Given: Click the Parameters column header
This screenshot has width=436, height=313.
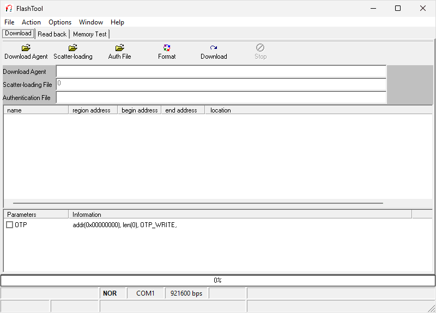Looking at the screenshot, I should pyautogui.click(x=36, y=214).
